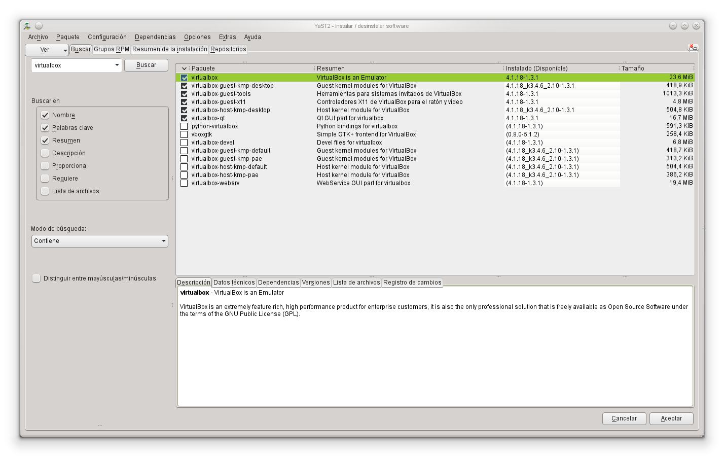Open the Registro de cambios tab
This screenshot has width=724, height=457.
(412, 283)
